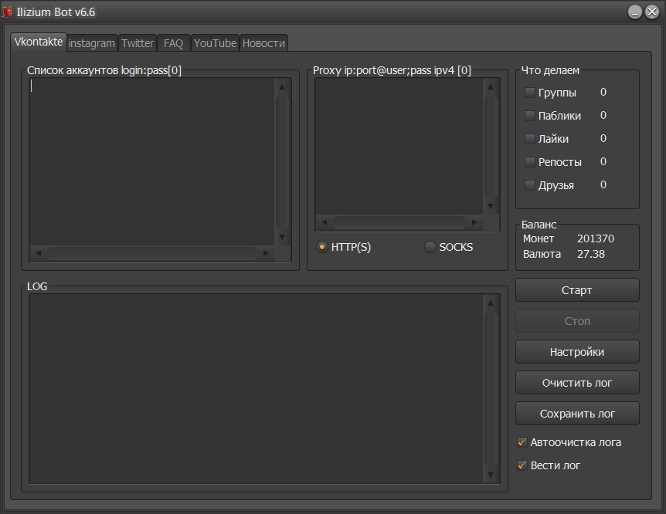The image size is (666, 514).
Task: Click the account list scroll up arrow
Action: click(x=282, y=87)
